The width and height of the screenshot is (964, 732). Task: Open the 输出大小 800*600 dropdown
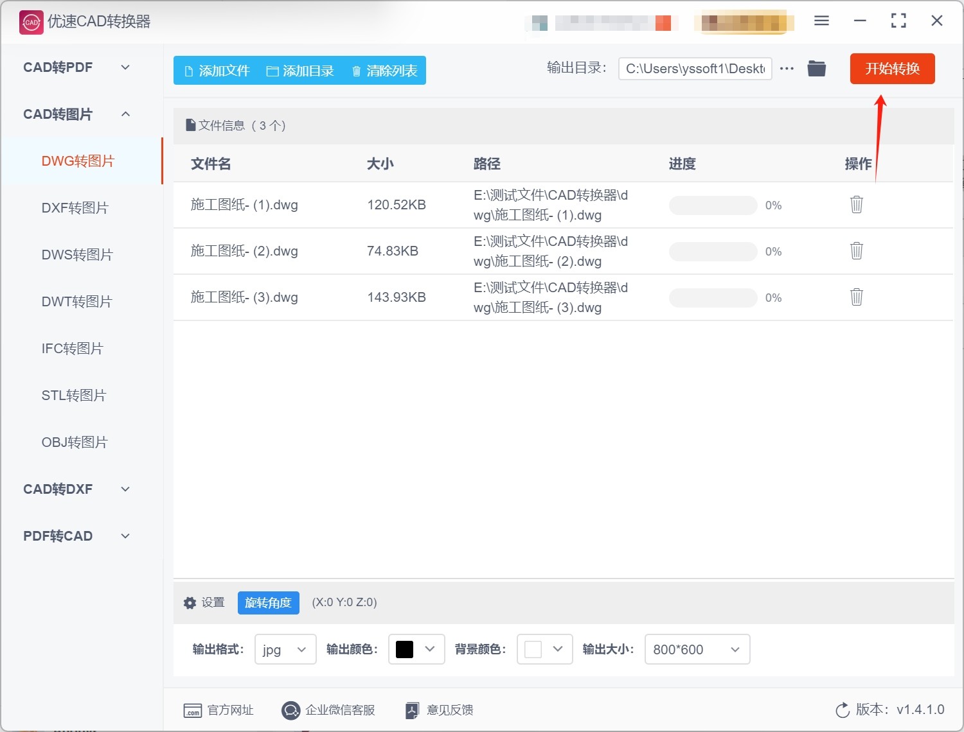coord(697,650)
